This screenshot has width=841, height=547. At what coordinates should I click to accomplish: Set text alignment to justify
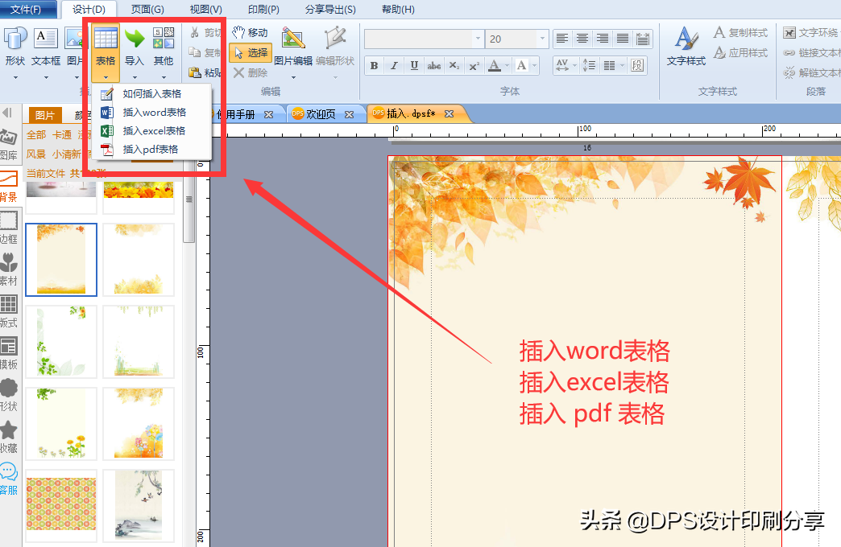[x=622, y=39]
